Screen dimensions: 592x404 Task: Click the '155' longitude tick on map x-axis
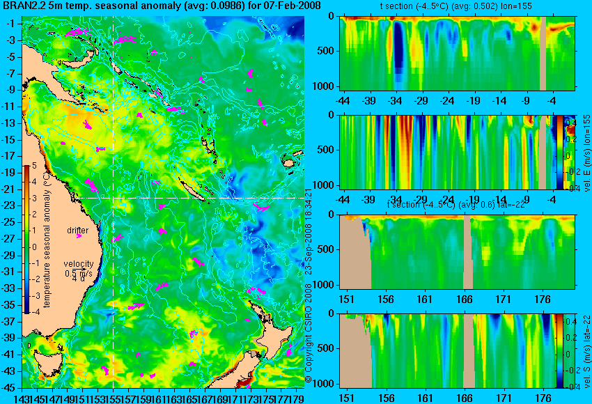coord(114,398)
